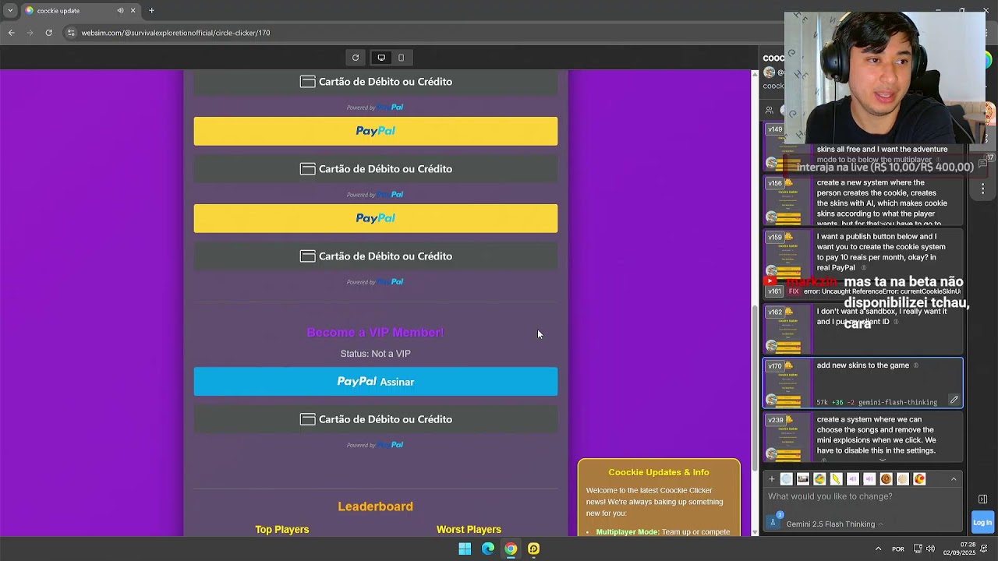Click the Multiplayer Mode news item
The width and height of the screenshot is (998, 561).
point(662,532)
